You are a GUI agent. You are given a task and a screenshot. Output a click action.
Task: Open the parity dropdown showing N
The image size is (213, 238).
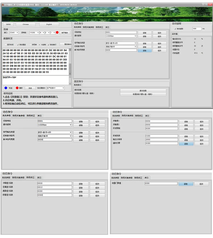click(x=42, y=33)
